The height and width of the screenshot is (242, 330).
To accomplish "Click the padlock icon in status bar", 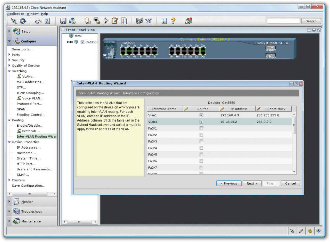I will (309, 231).
